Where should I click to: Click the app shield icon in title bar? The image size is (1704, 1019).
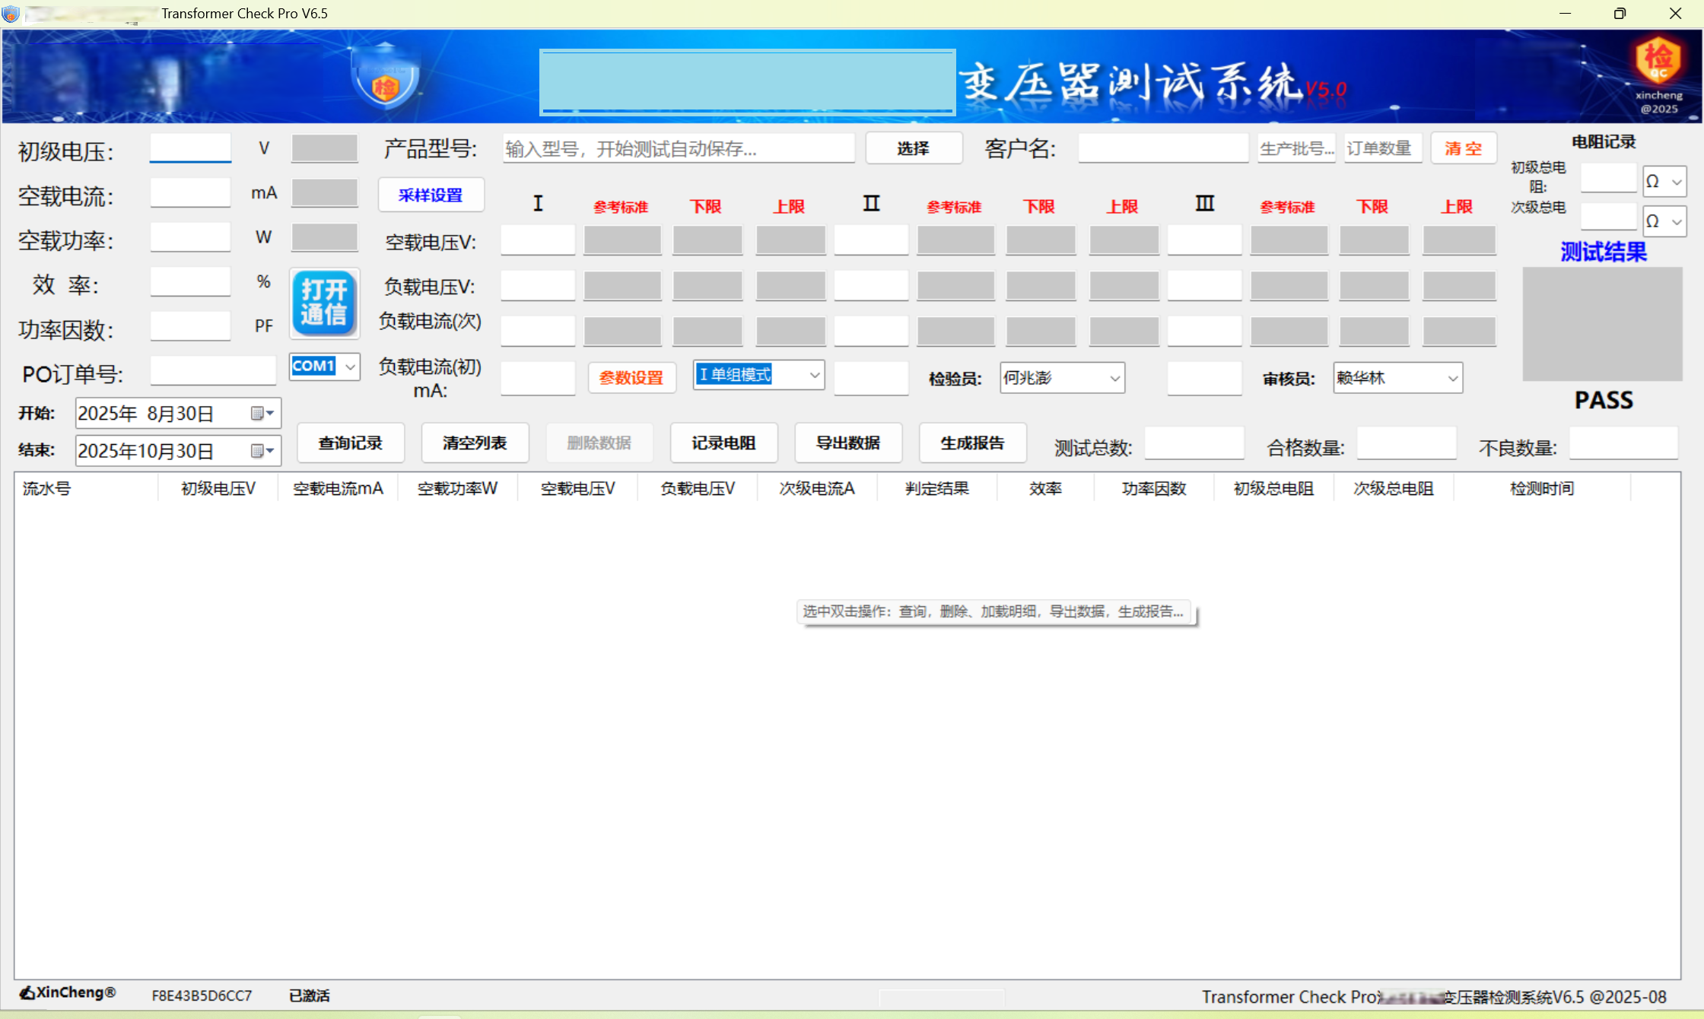(11, 13)
